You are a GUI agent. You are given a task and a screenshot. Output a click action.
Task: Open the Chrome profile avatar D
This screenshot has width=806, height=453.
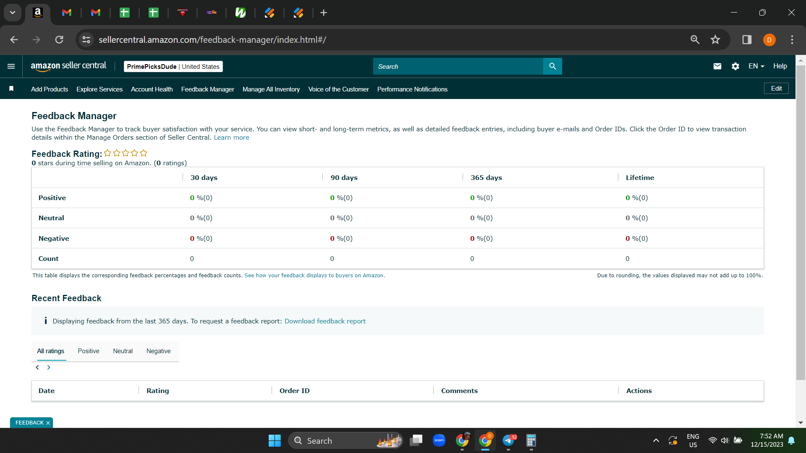click(x=769, y=40)
